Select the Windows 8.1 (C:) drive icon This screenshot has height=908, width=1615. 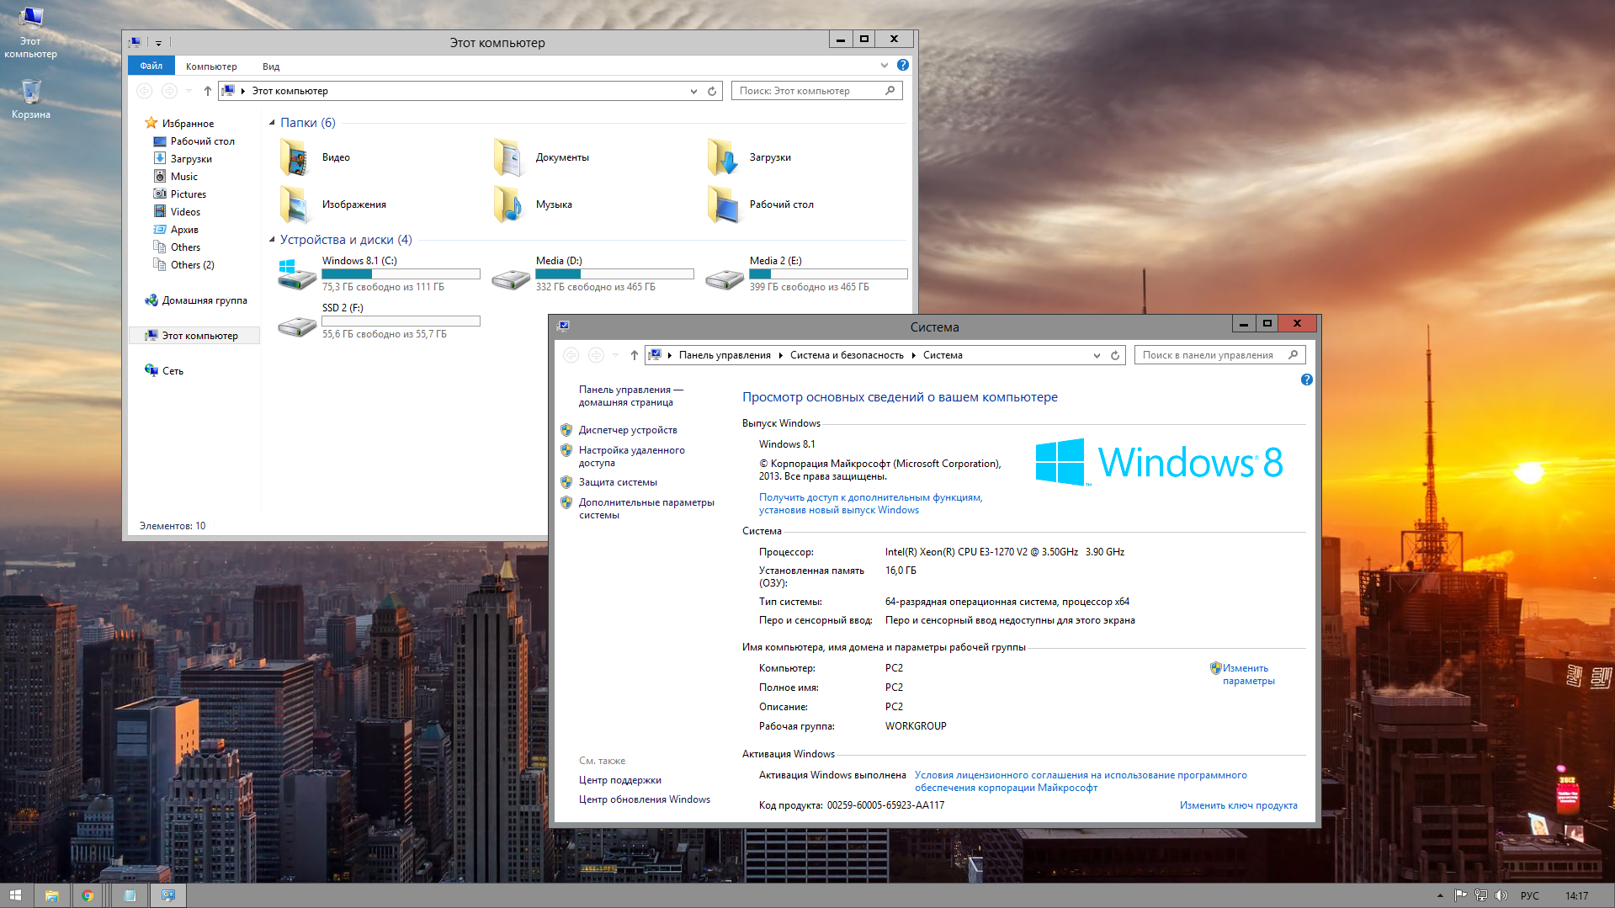tap(296, 273)
